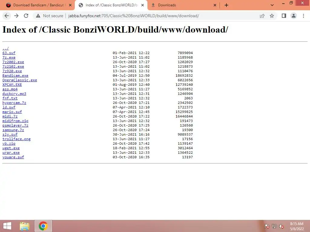
Task: Expand the tab search chevron
Action: [272, 5]
